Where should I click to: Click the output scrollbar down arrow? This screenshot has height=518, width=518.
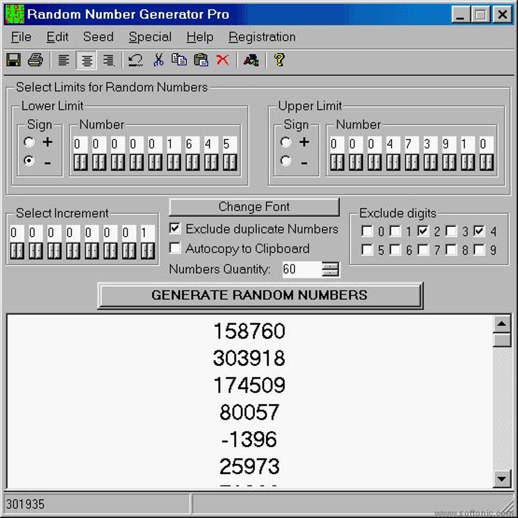point(502,479)
